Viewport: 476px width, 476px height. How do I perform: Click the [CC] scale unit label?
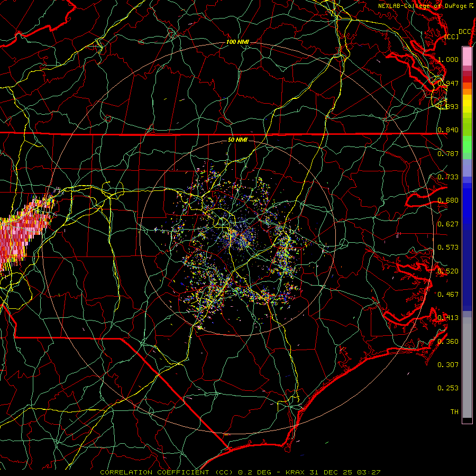[x=452, y=36]
